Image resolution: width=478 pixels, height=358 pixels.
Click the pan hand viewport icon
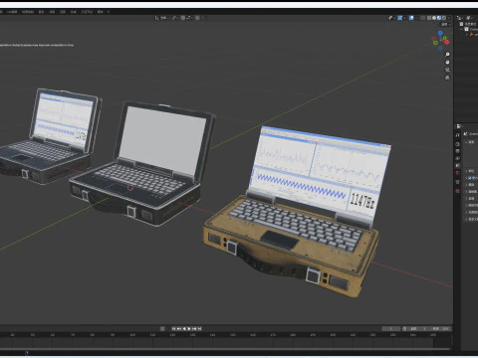(x=447, y=62)
